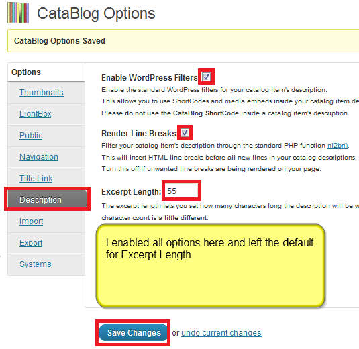The width and height of the screenshot is (359, 349).
Task: Follow the nl2br() PHP function link
Action: (338, 146)
